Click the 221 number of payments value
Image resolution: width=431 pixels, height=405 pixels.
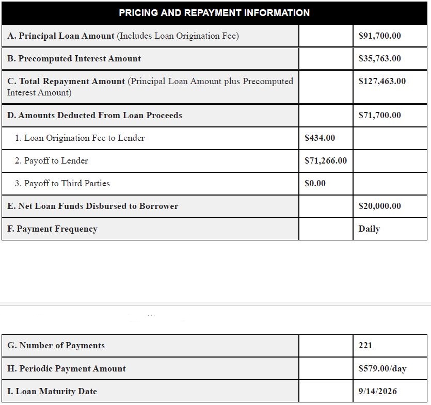point(365,345)
